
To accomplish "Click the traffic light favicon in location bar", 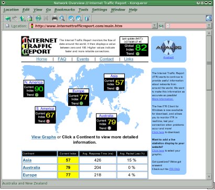I will tap(32, 26).
